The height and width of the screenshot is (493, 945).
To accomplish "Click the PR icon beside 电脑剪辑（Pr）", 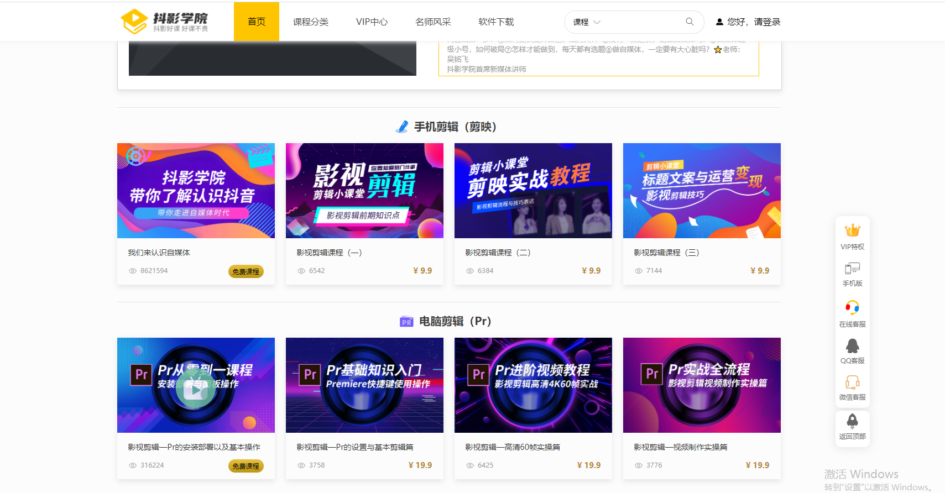I will [406, 322].
